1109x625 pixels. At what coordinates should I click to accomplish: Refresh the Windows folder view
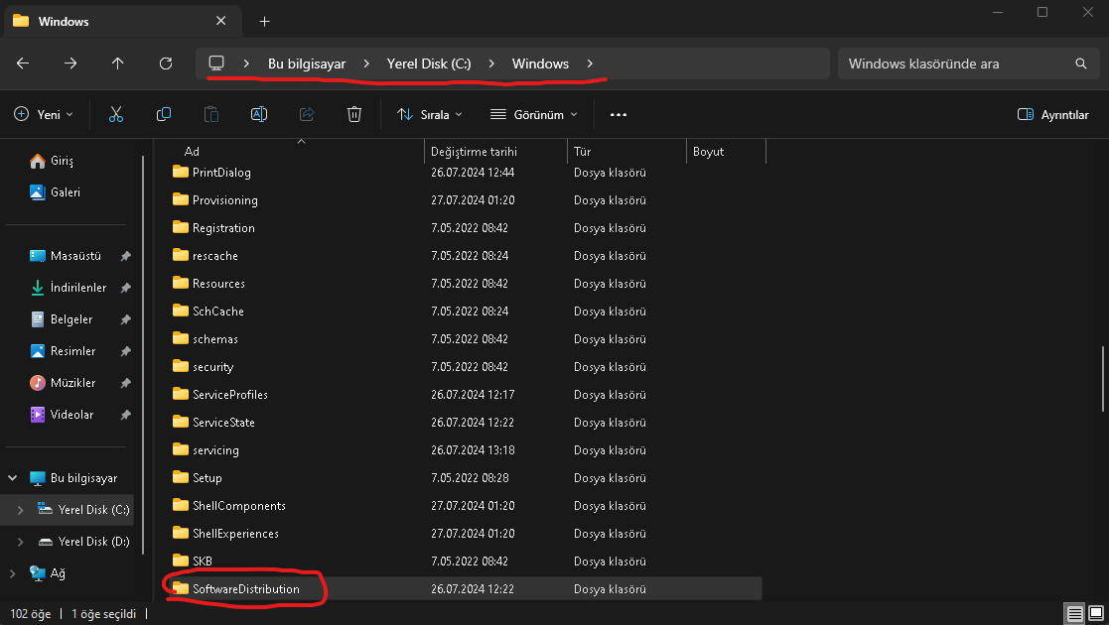coord(166,63)
